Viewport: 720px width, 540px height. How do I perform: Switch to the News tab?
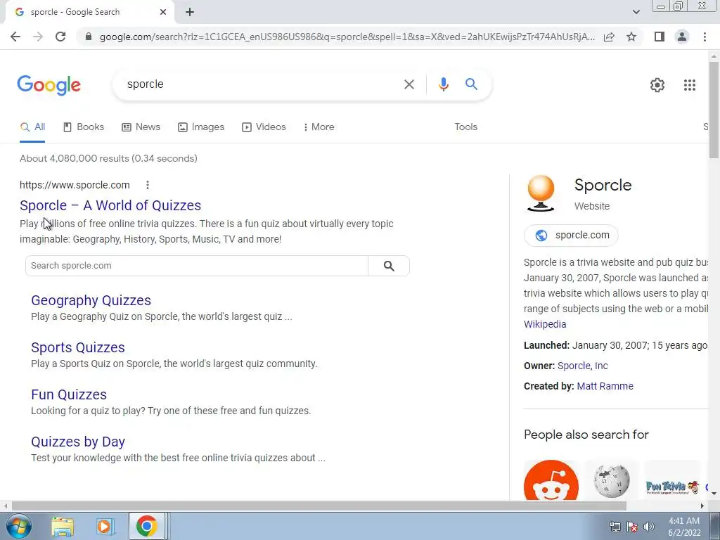141,127
